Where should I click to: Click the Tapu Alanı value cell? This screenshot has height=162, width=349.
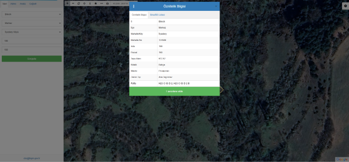point(188,59)
